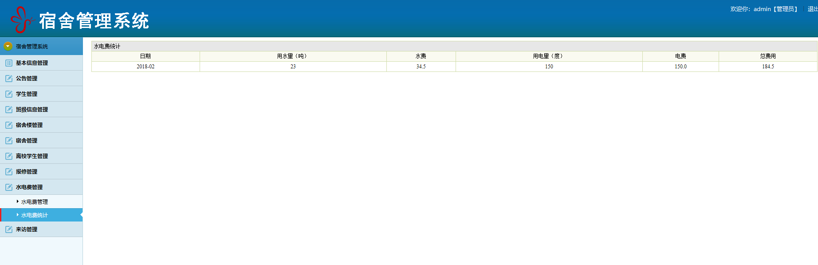
Task: Click the edit icon beside 报修管理
Action: tap(9, 172)
